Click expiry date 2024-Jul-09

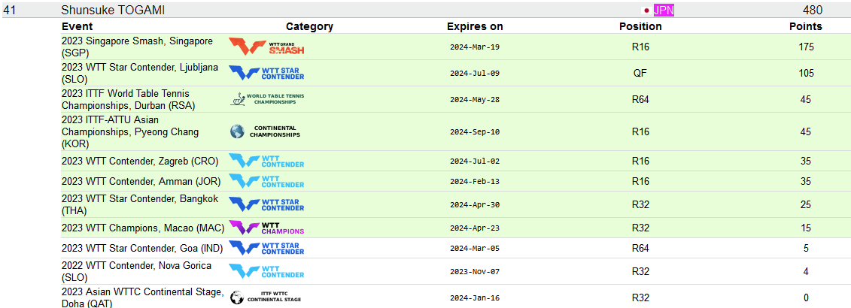(x=475, y=73)
